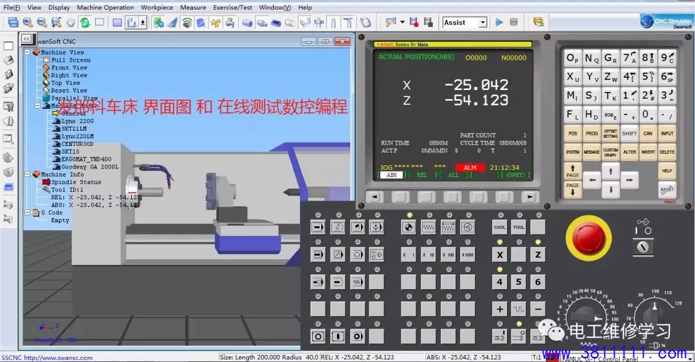Viewport: 695px width, 362px height.
Task: Click the spindle speed override dial
Action: coord(655,316)
